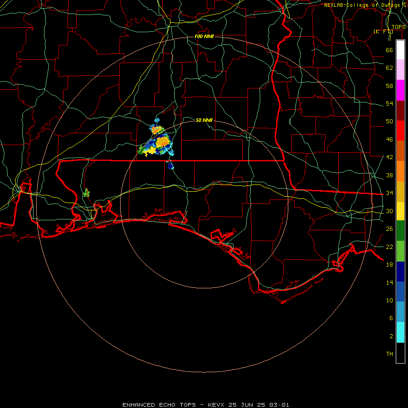
Task: Click legend value label 30
Action: (389, 211)
